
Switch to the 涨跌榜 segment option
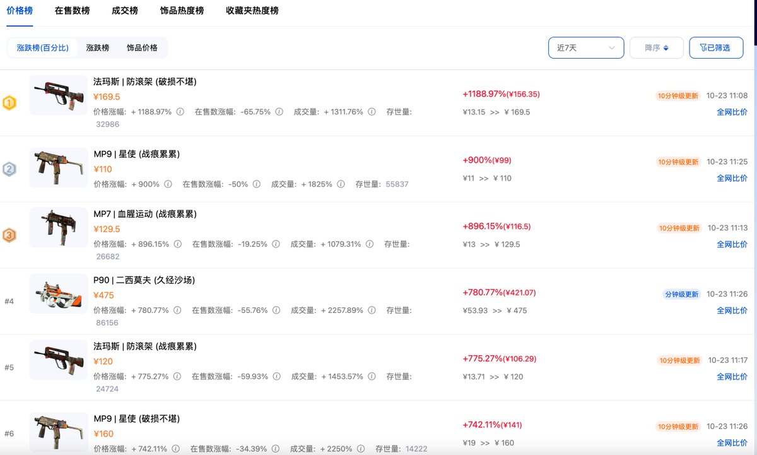(x=98, y=48)
